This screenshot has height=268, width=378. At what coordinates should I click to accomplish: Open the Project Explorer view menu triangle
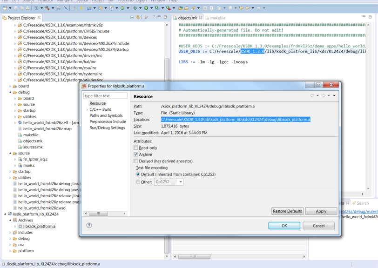[x=154, y=17]
